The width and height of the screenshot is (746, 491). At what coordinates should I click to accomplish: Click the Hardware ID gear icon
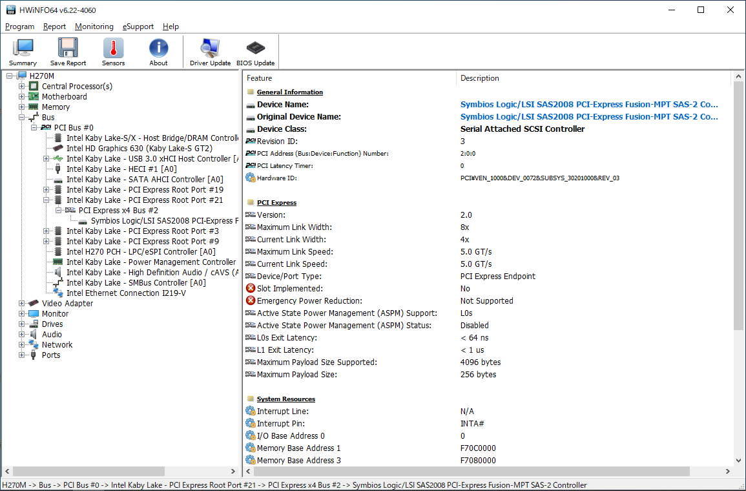(x=250, y=178)
